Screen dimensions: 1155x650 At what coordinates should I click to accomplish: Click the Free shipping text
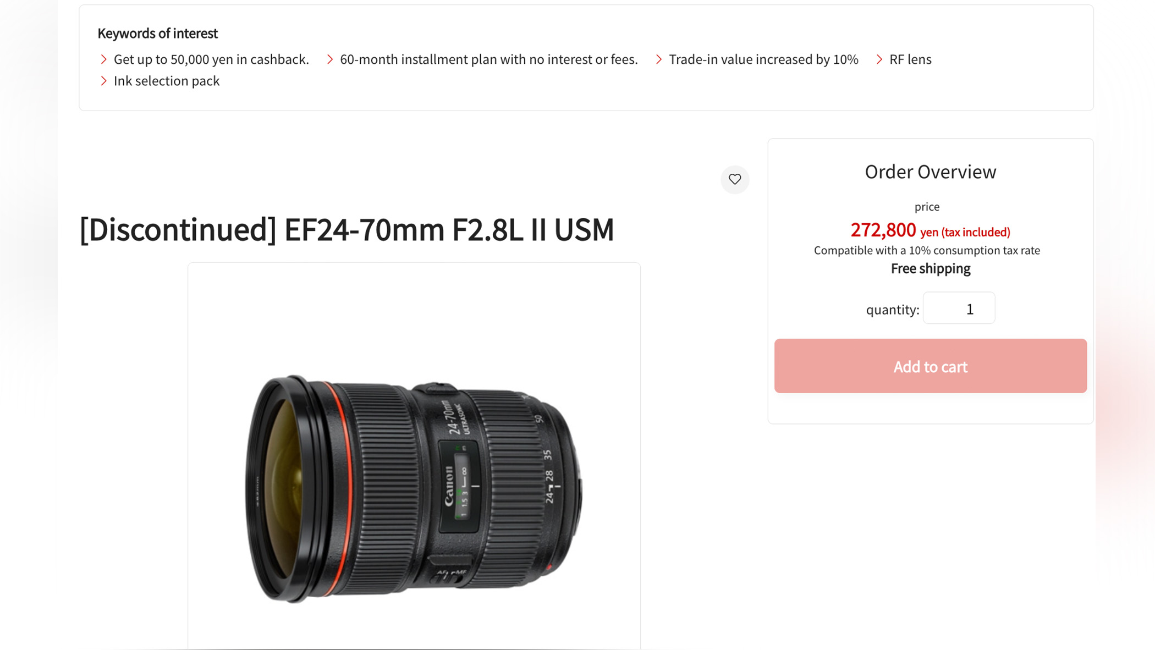click(930, 268)
